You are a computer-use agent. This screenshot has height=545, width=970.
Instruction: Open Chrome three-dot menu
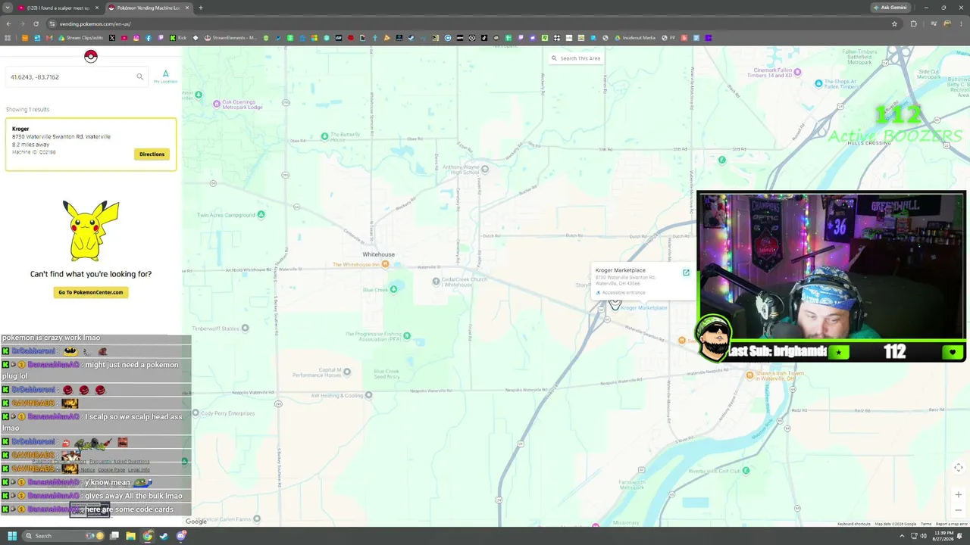tap(962, 23)
